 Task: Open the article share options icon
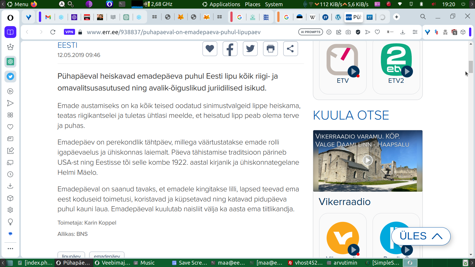(291, 49)
